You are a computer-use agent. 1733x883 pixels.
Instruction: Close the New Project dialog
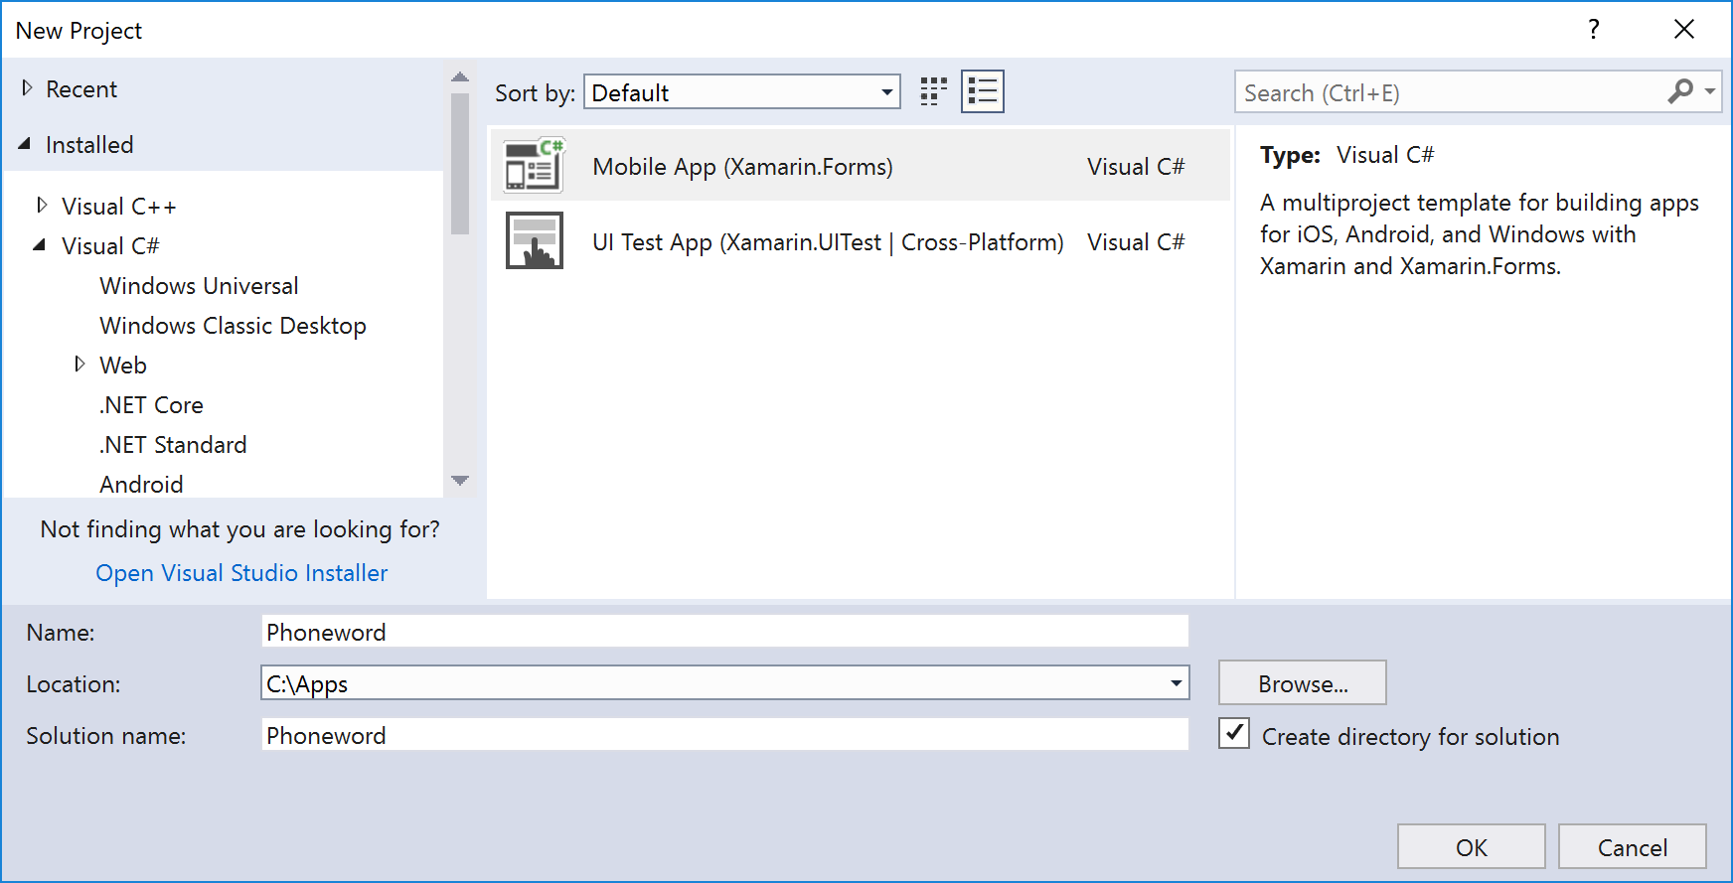click(1683, 29)
